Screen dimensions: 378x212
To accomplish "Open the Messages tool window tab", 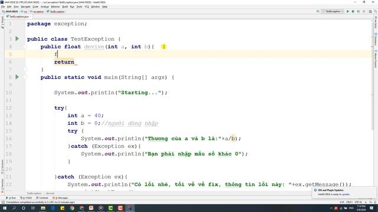I will [60, 198].
